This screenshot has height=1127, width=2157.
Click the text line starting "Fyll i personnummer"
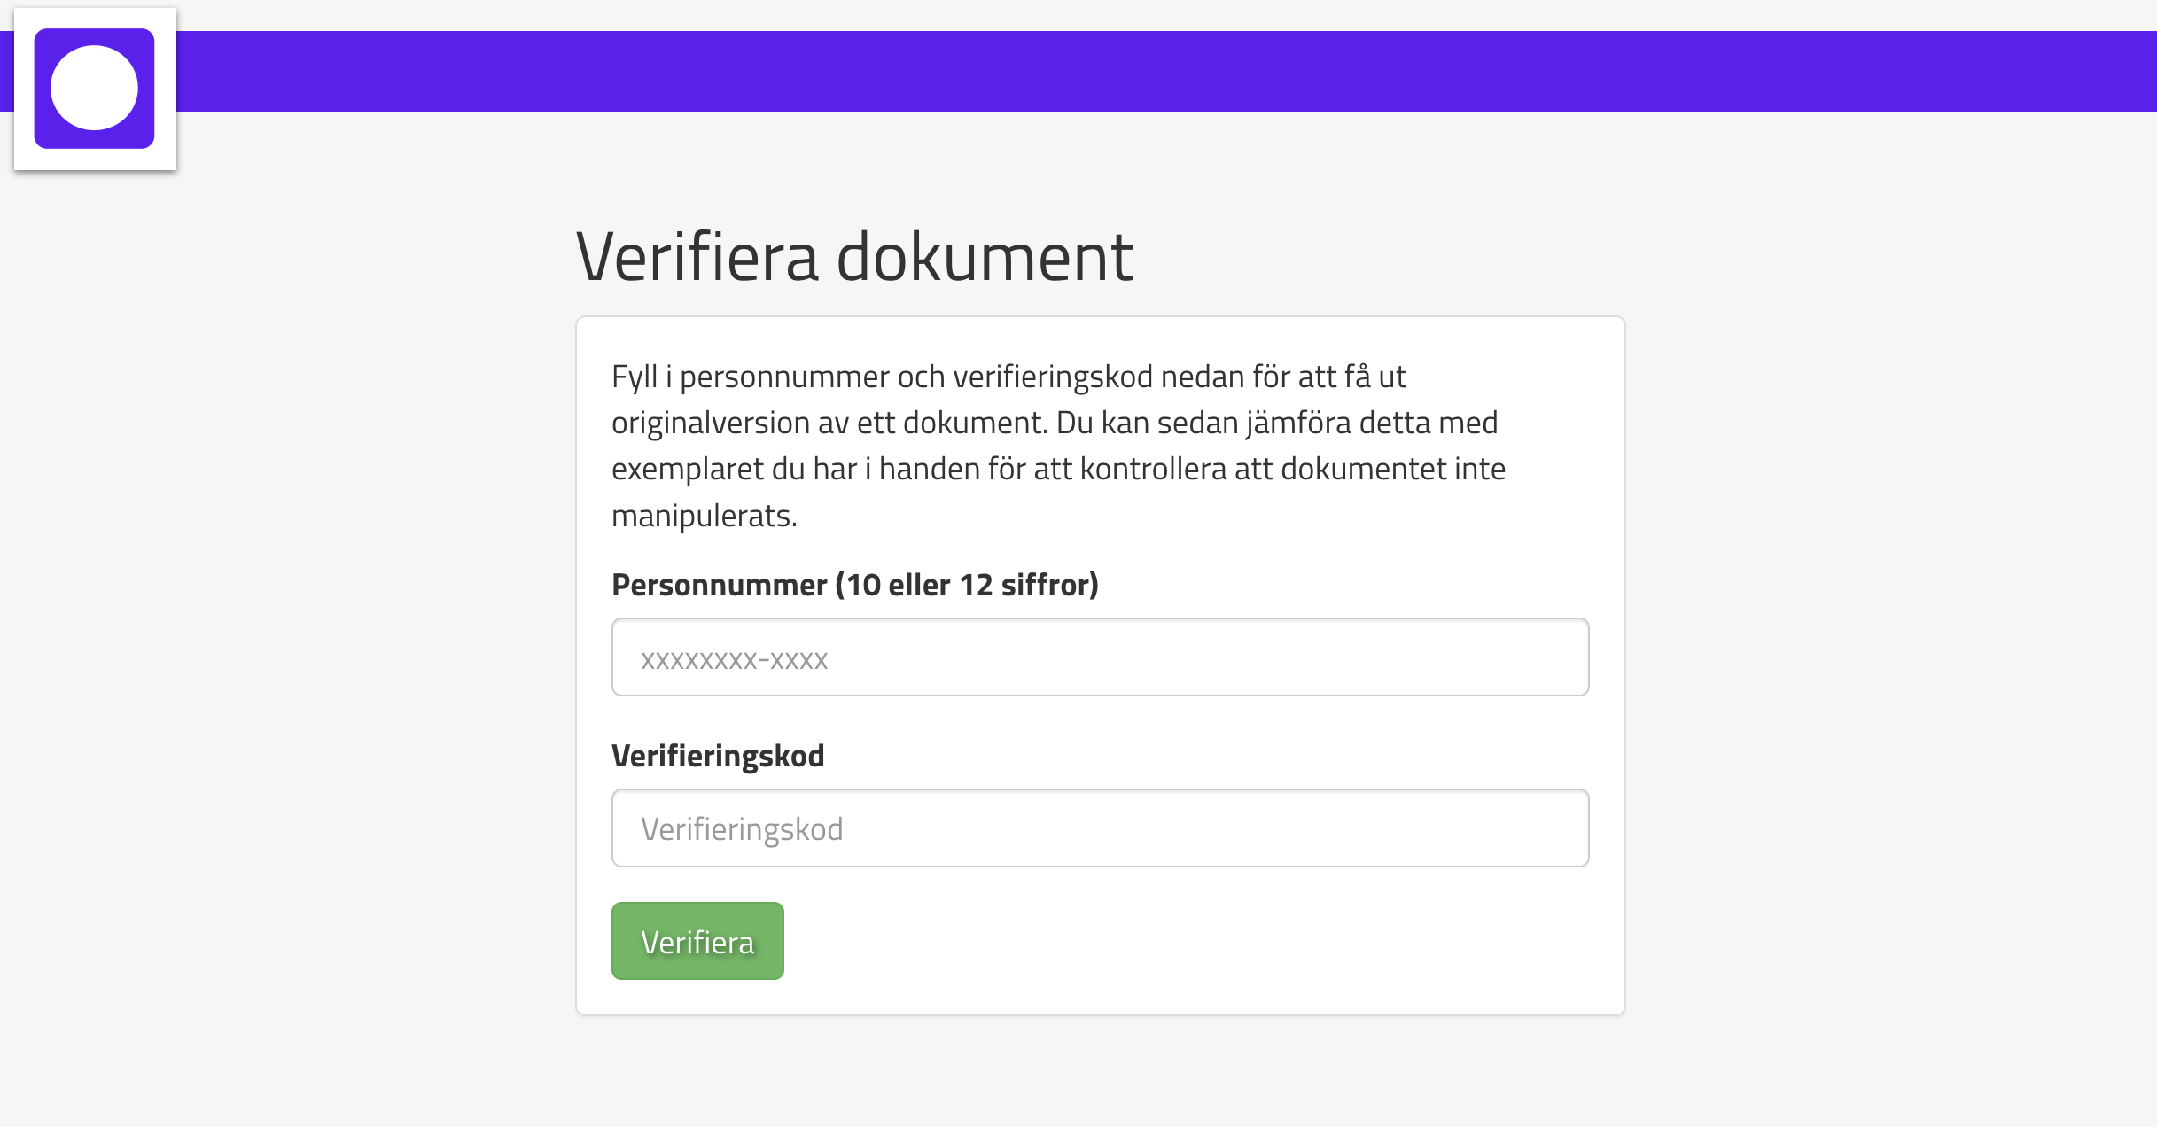(1008, 377)
